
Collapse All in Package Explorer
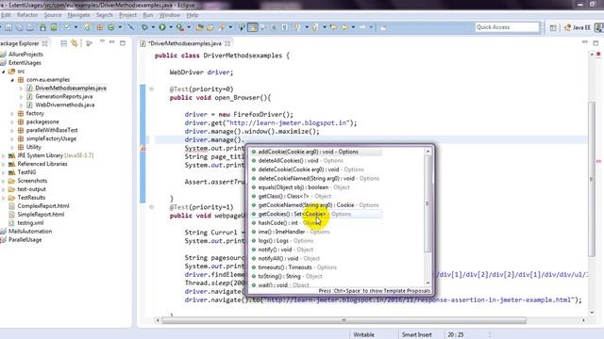click(64, 43)
